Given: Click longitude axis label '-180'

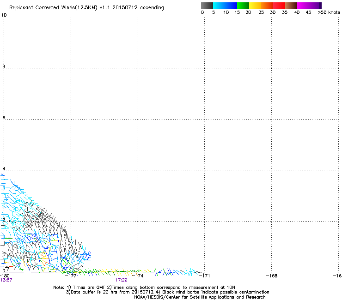Looking at the screenshot, I should (x=5, y=276).
